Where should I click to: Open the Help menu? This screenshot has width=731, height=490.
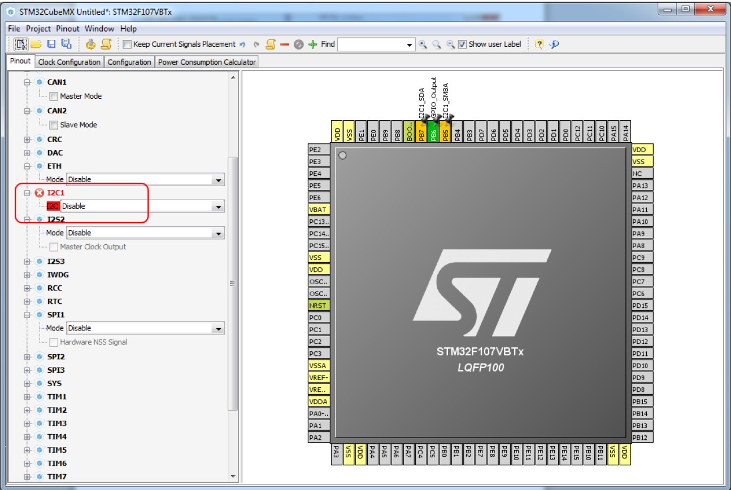(x=128, y=29)
